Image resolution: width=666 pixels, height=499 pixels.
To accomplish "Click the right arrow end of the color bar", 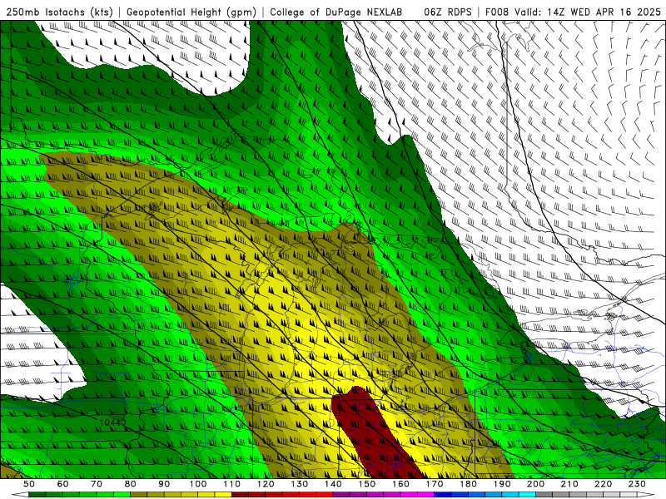I will click(646, 495).
